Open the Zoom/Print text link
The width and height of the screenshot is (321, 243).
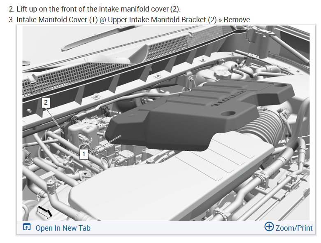[294, 228]
